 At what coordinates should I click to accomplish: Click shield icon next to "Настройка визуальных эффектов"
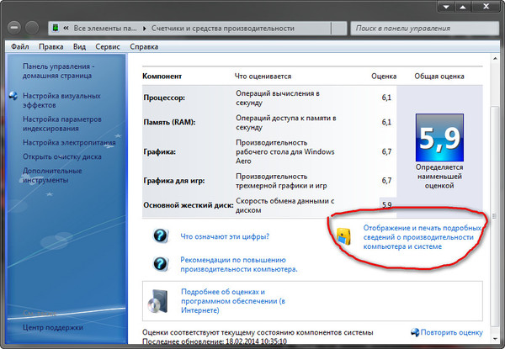click(13, 97)
